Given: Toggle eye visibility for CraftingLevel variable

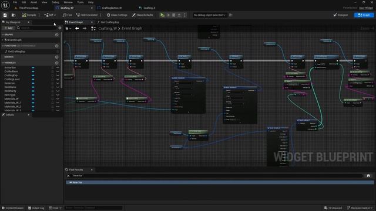Looking at the screenshot, I should [x=58, y=79].
